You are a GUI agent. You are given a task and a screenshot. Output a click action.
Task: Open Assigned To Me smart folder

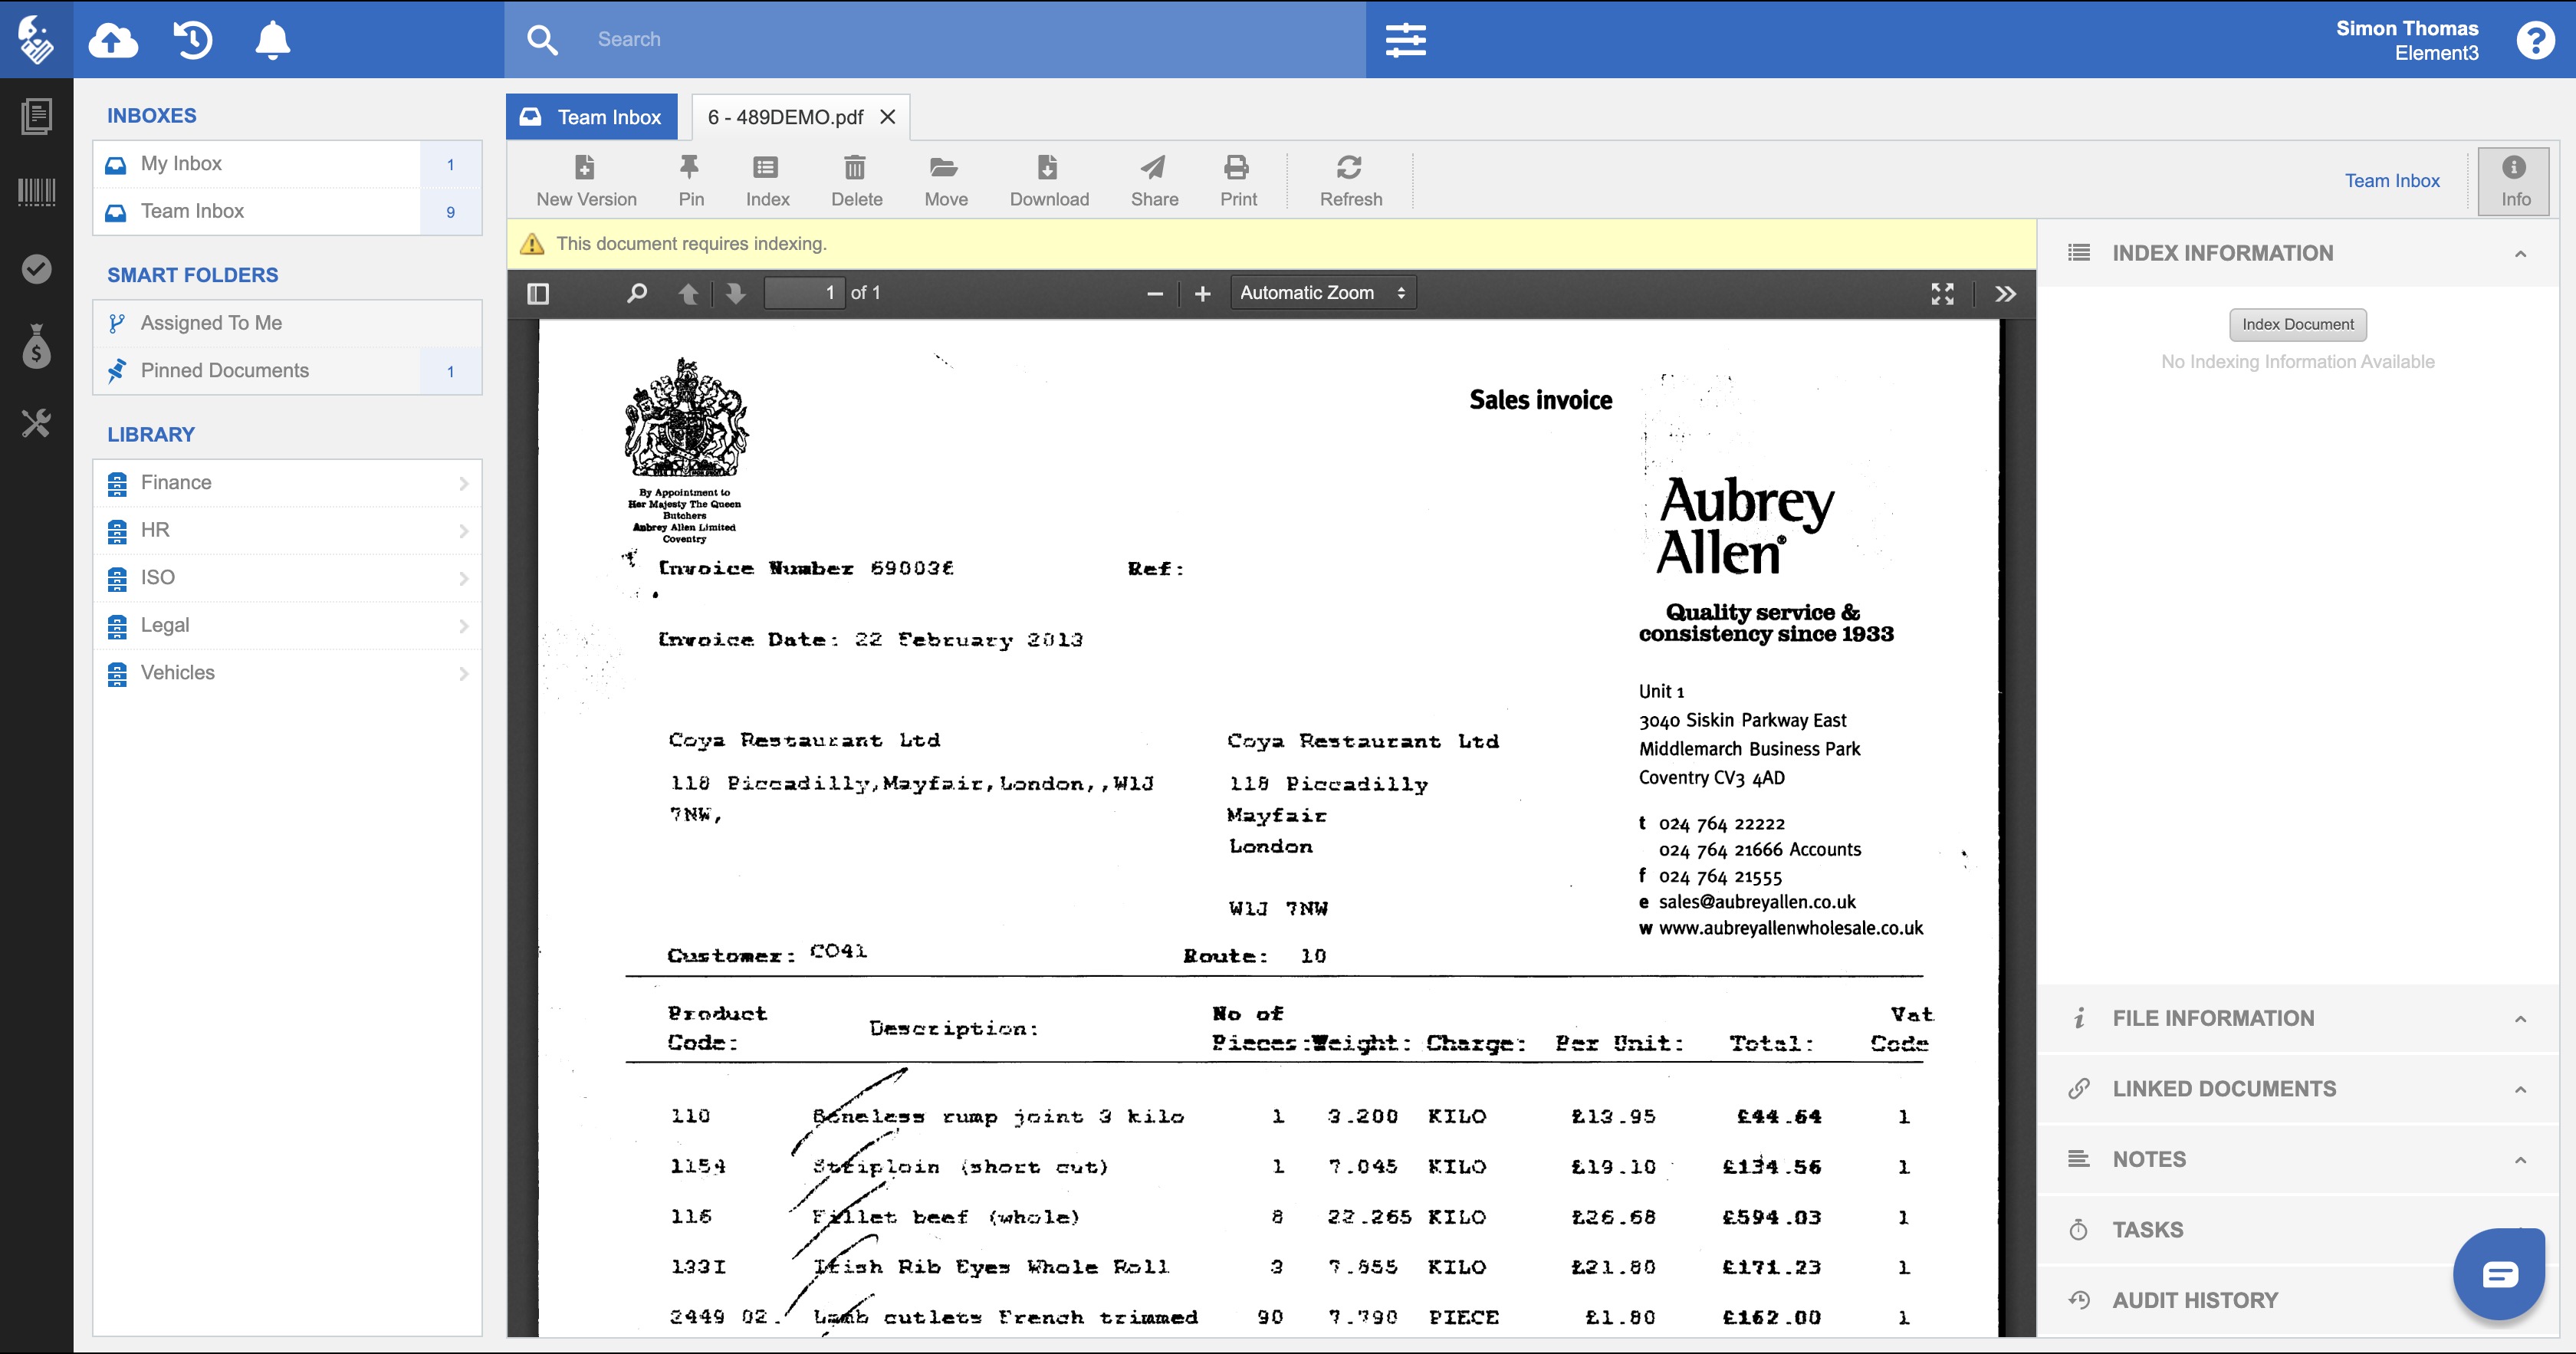(287, 323)
